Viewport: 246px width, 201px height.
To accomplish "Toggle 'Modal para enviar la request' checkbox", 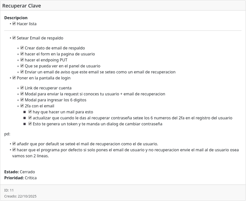I will 22,94.
